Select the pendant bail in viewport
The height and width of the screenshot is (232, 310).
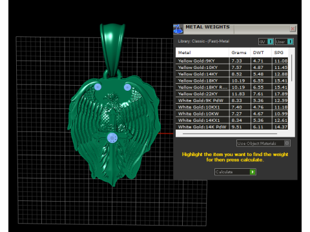112,50
